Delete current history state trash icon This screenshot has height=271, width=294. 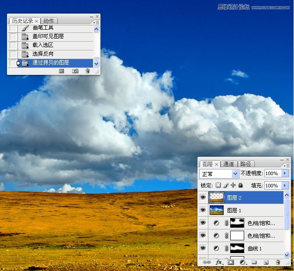click(x=87, y=71)
